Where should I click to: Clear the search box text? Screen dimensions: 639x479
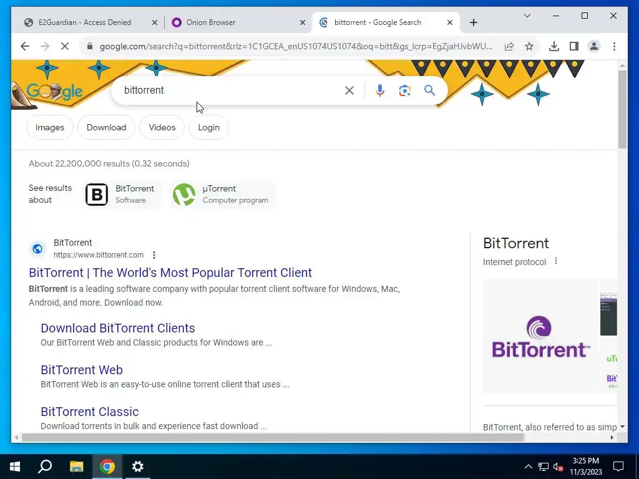pos(349,90)
